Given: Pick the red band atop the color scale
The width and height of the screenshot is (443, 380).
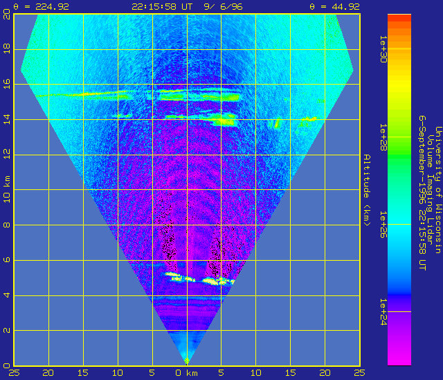Looking at the screenshot, I should click(x=399, y=18).
